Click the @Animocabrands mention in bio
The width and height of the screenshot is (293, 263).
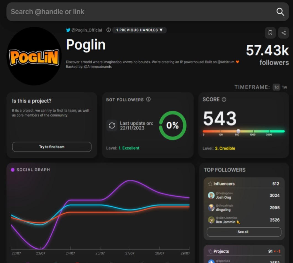pos(98,67)
